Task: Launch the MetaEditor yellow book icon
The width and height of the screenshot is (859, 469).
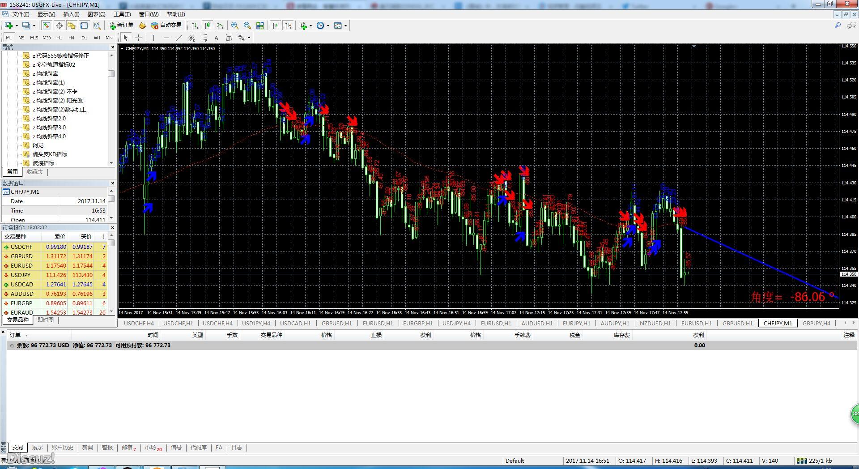Action: [x=142, y=26]
